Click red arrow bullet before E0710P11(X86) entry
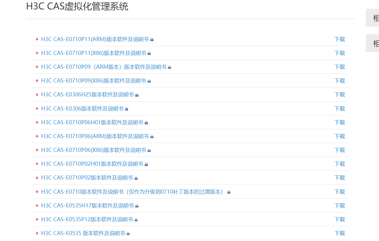379x241 pixels. point(37,53)
